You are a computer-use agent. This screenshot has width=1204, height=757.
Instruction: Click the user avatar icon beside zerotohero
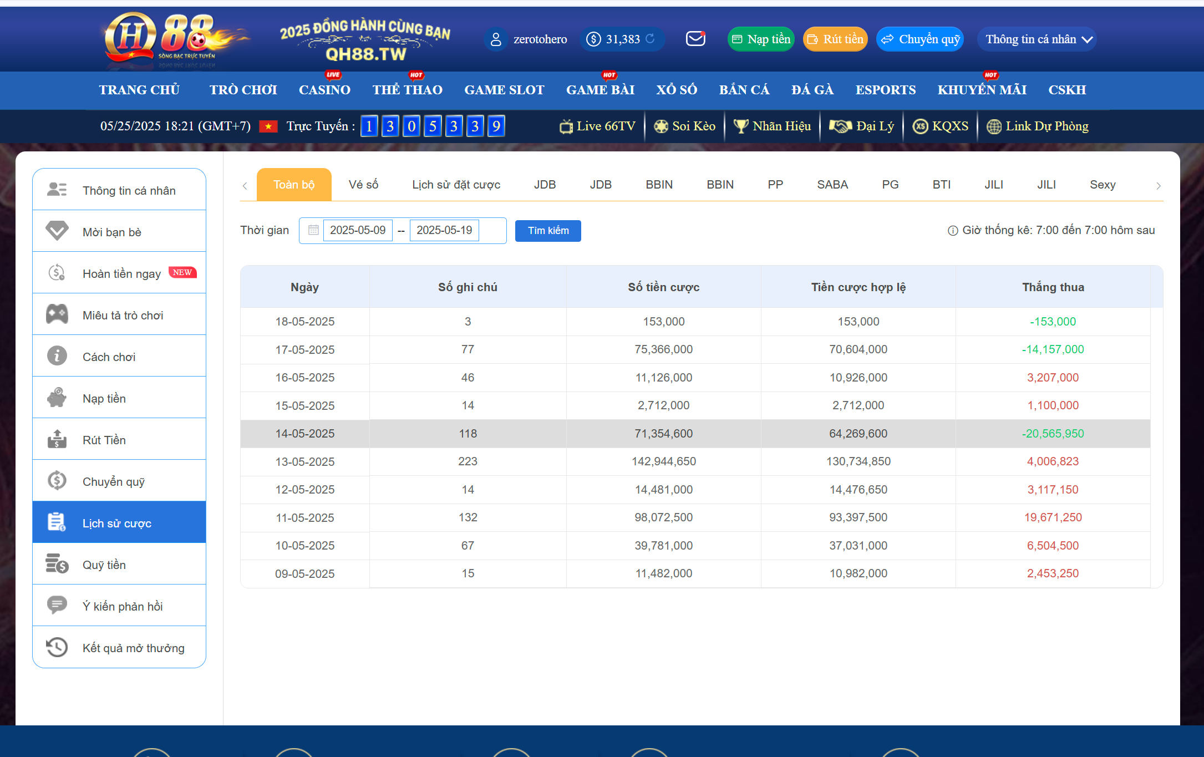click(496, 39)
